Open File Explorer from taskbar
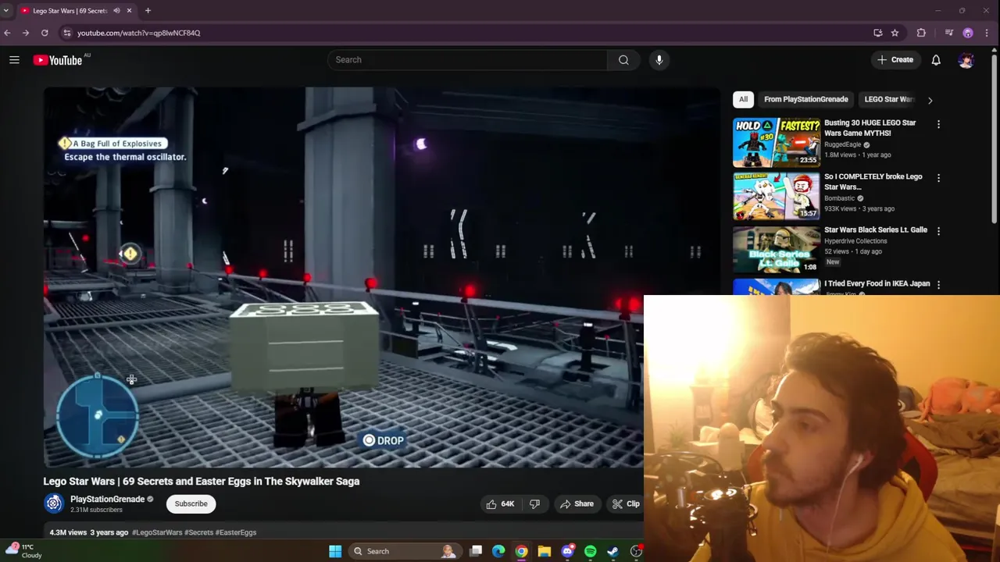The image size is (1000, 562). (545, 551)
